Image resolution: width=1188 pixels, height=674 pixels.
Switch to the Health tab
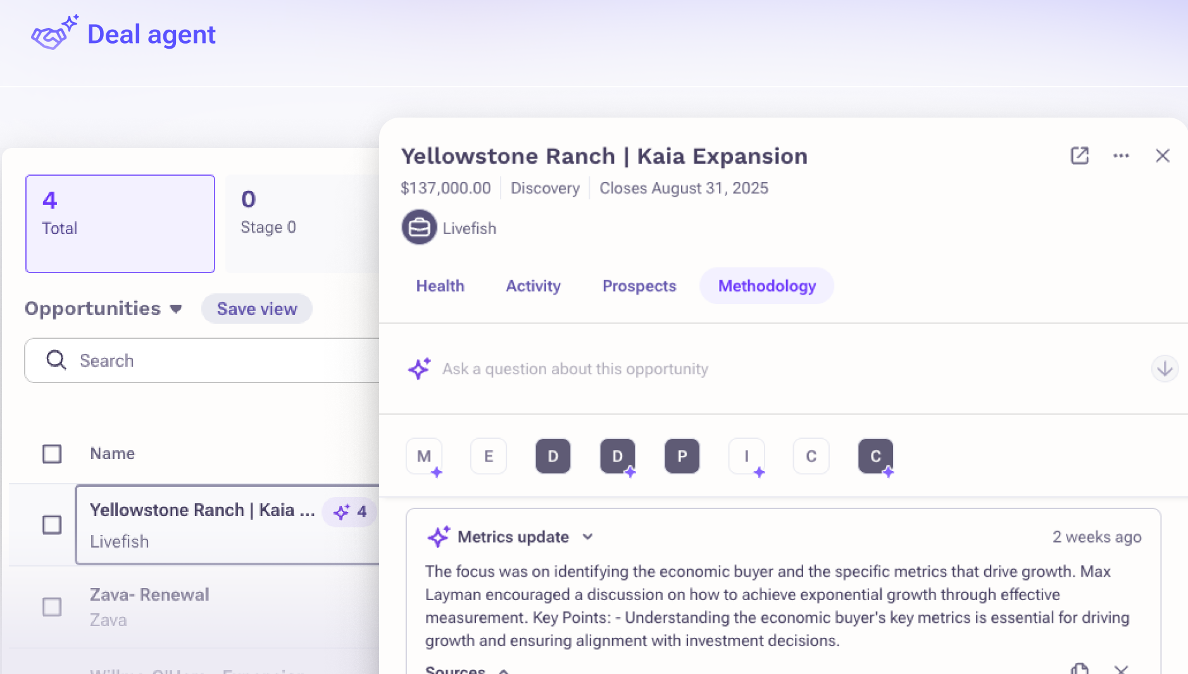point(441,286)
